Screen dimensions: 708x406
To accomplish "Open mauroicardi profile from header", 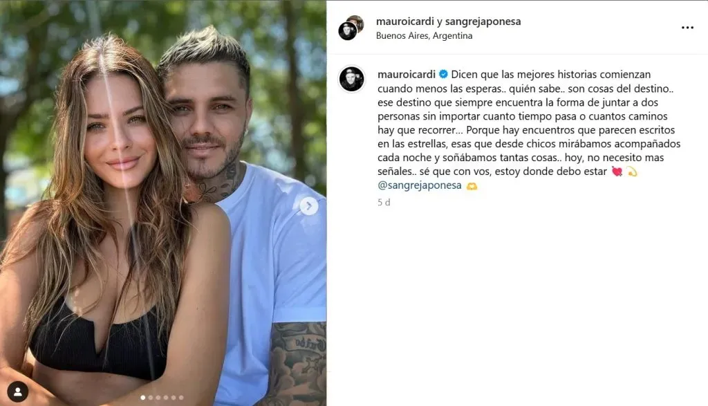I will coord(404,21).
